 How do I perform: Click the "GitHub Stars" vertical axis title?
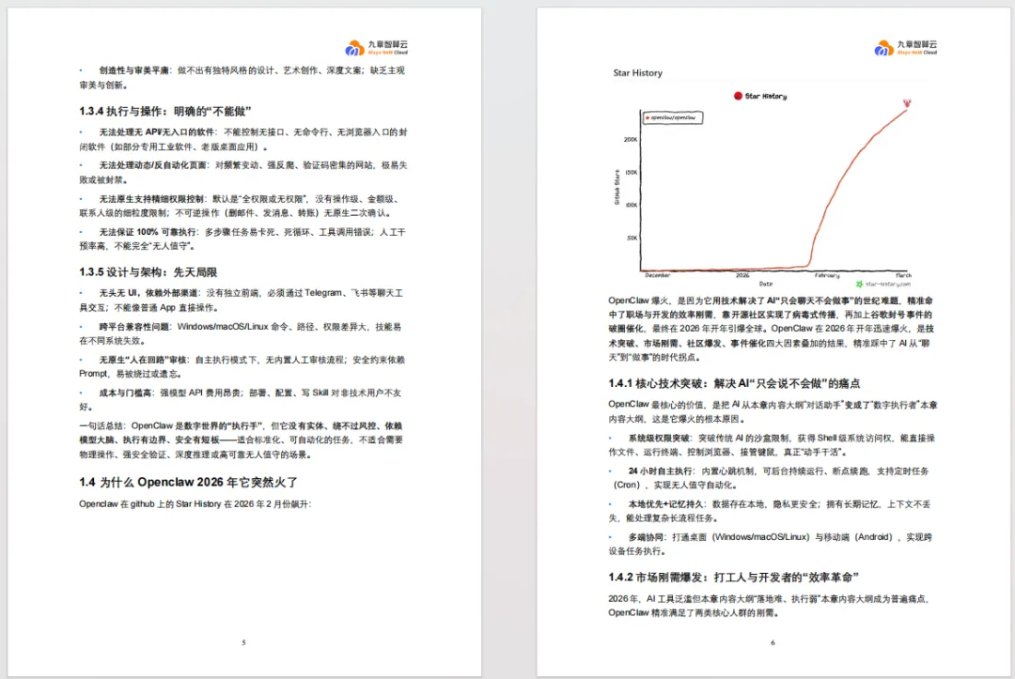click(x=617, y=188)
